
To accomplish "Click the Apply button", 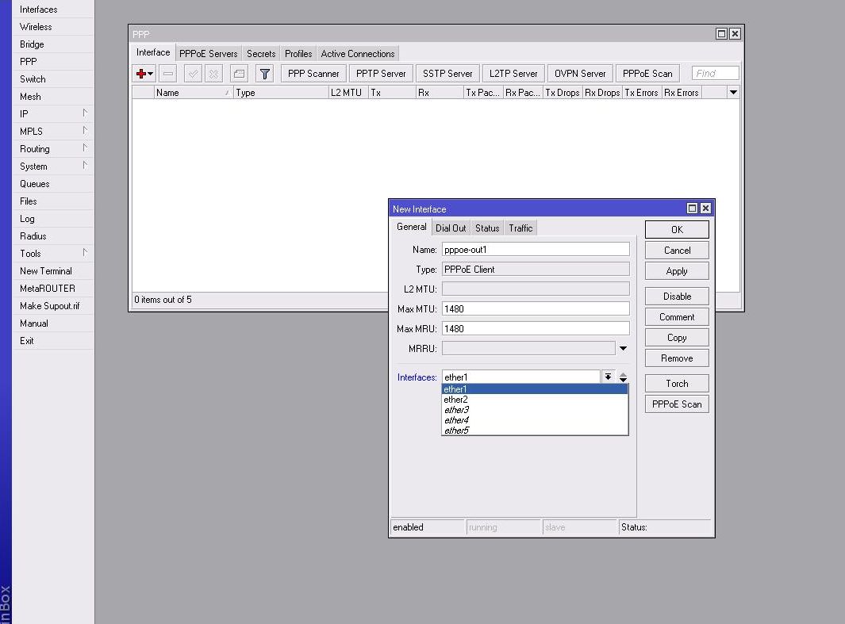I will [x=677, y=271].
